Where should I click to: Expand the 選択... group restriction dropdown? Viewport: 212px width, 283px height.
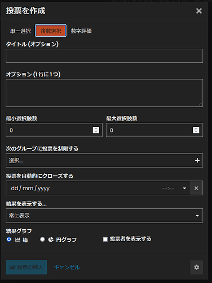tap(104, 161)
